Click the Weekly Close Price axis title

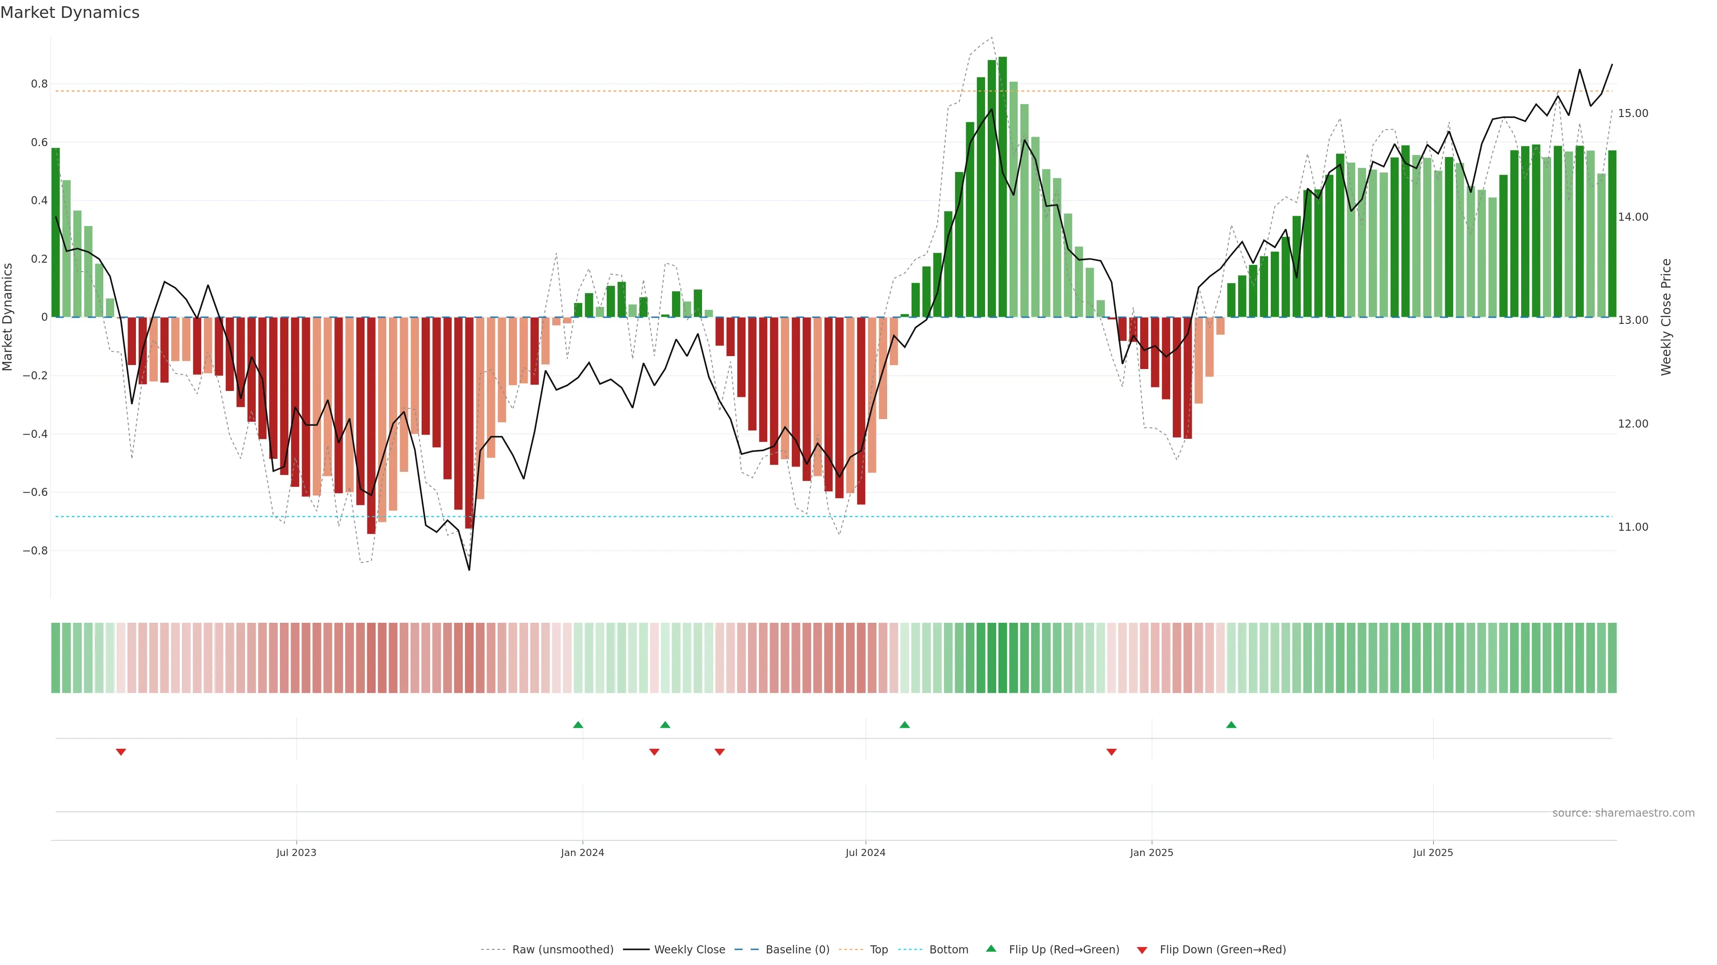pyautogui.click(x=1666, y=317)
